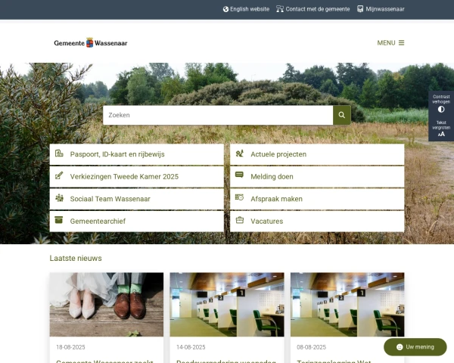Click the calendar clock Afspraak icon

point(239,197)
